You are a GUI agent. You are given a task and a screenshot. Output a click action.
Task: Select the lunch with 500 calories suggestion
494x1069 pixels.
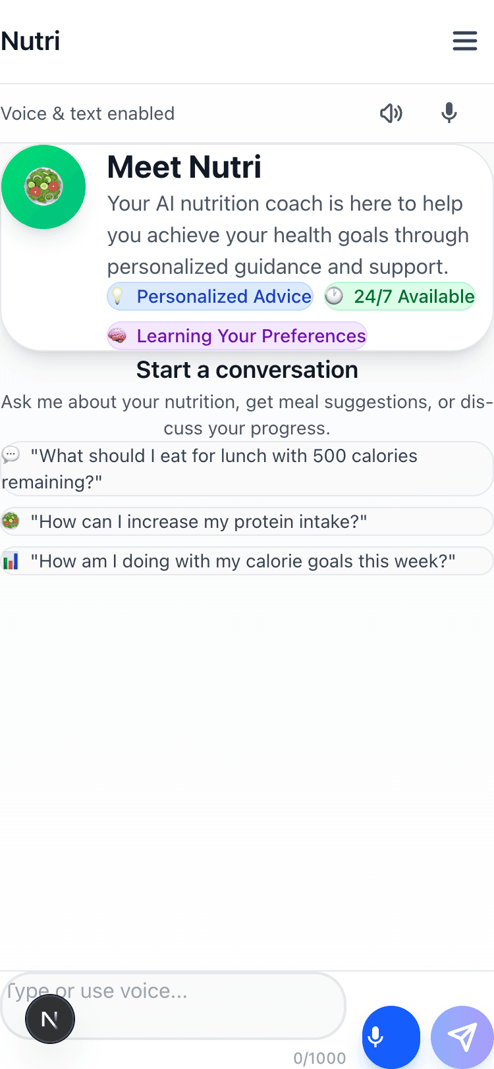tap(247, 469)
